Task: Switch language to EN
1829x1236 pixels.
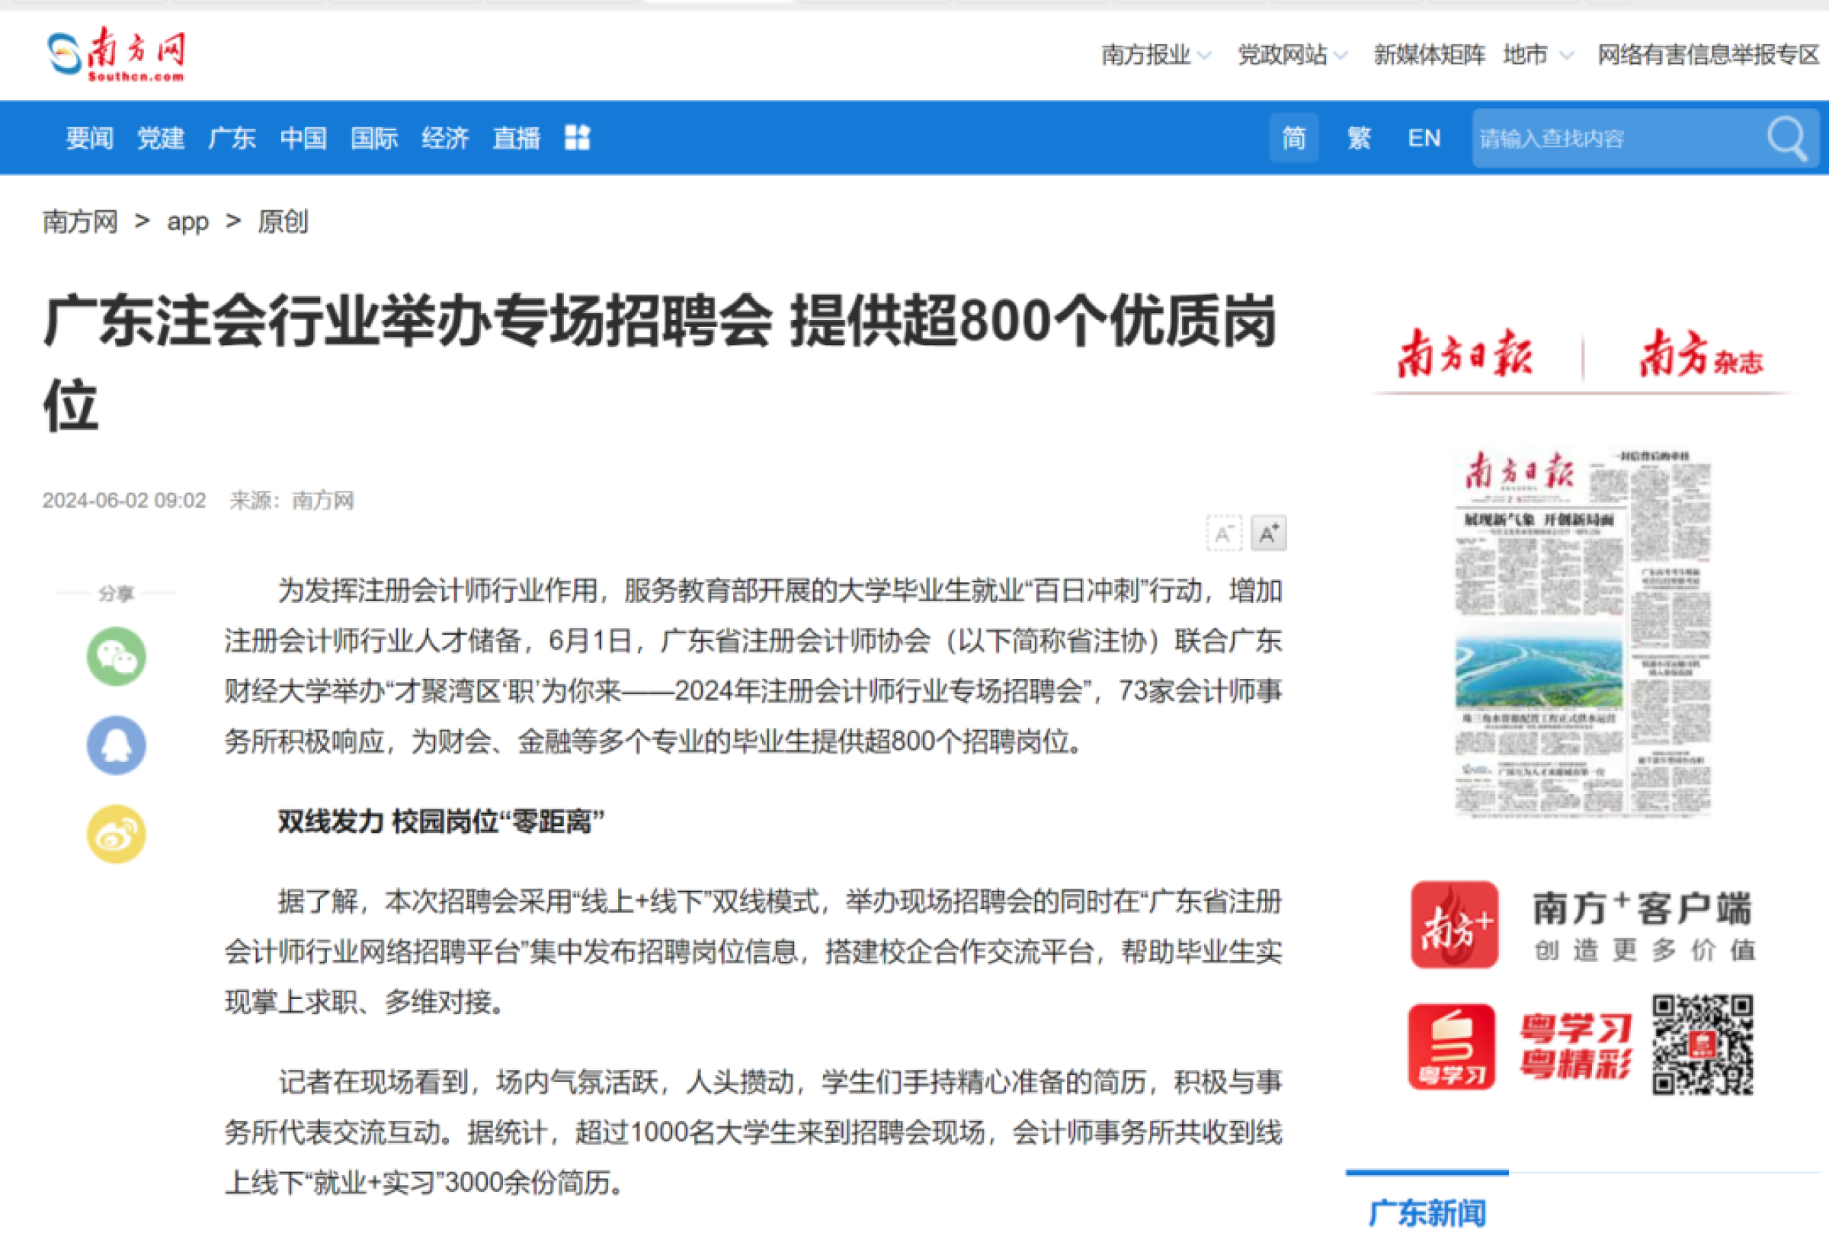Action: coord(1423,139)
